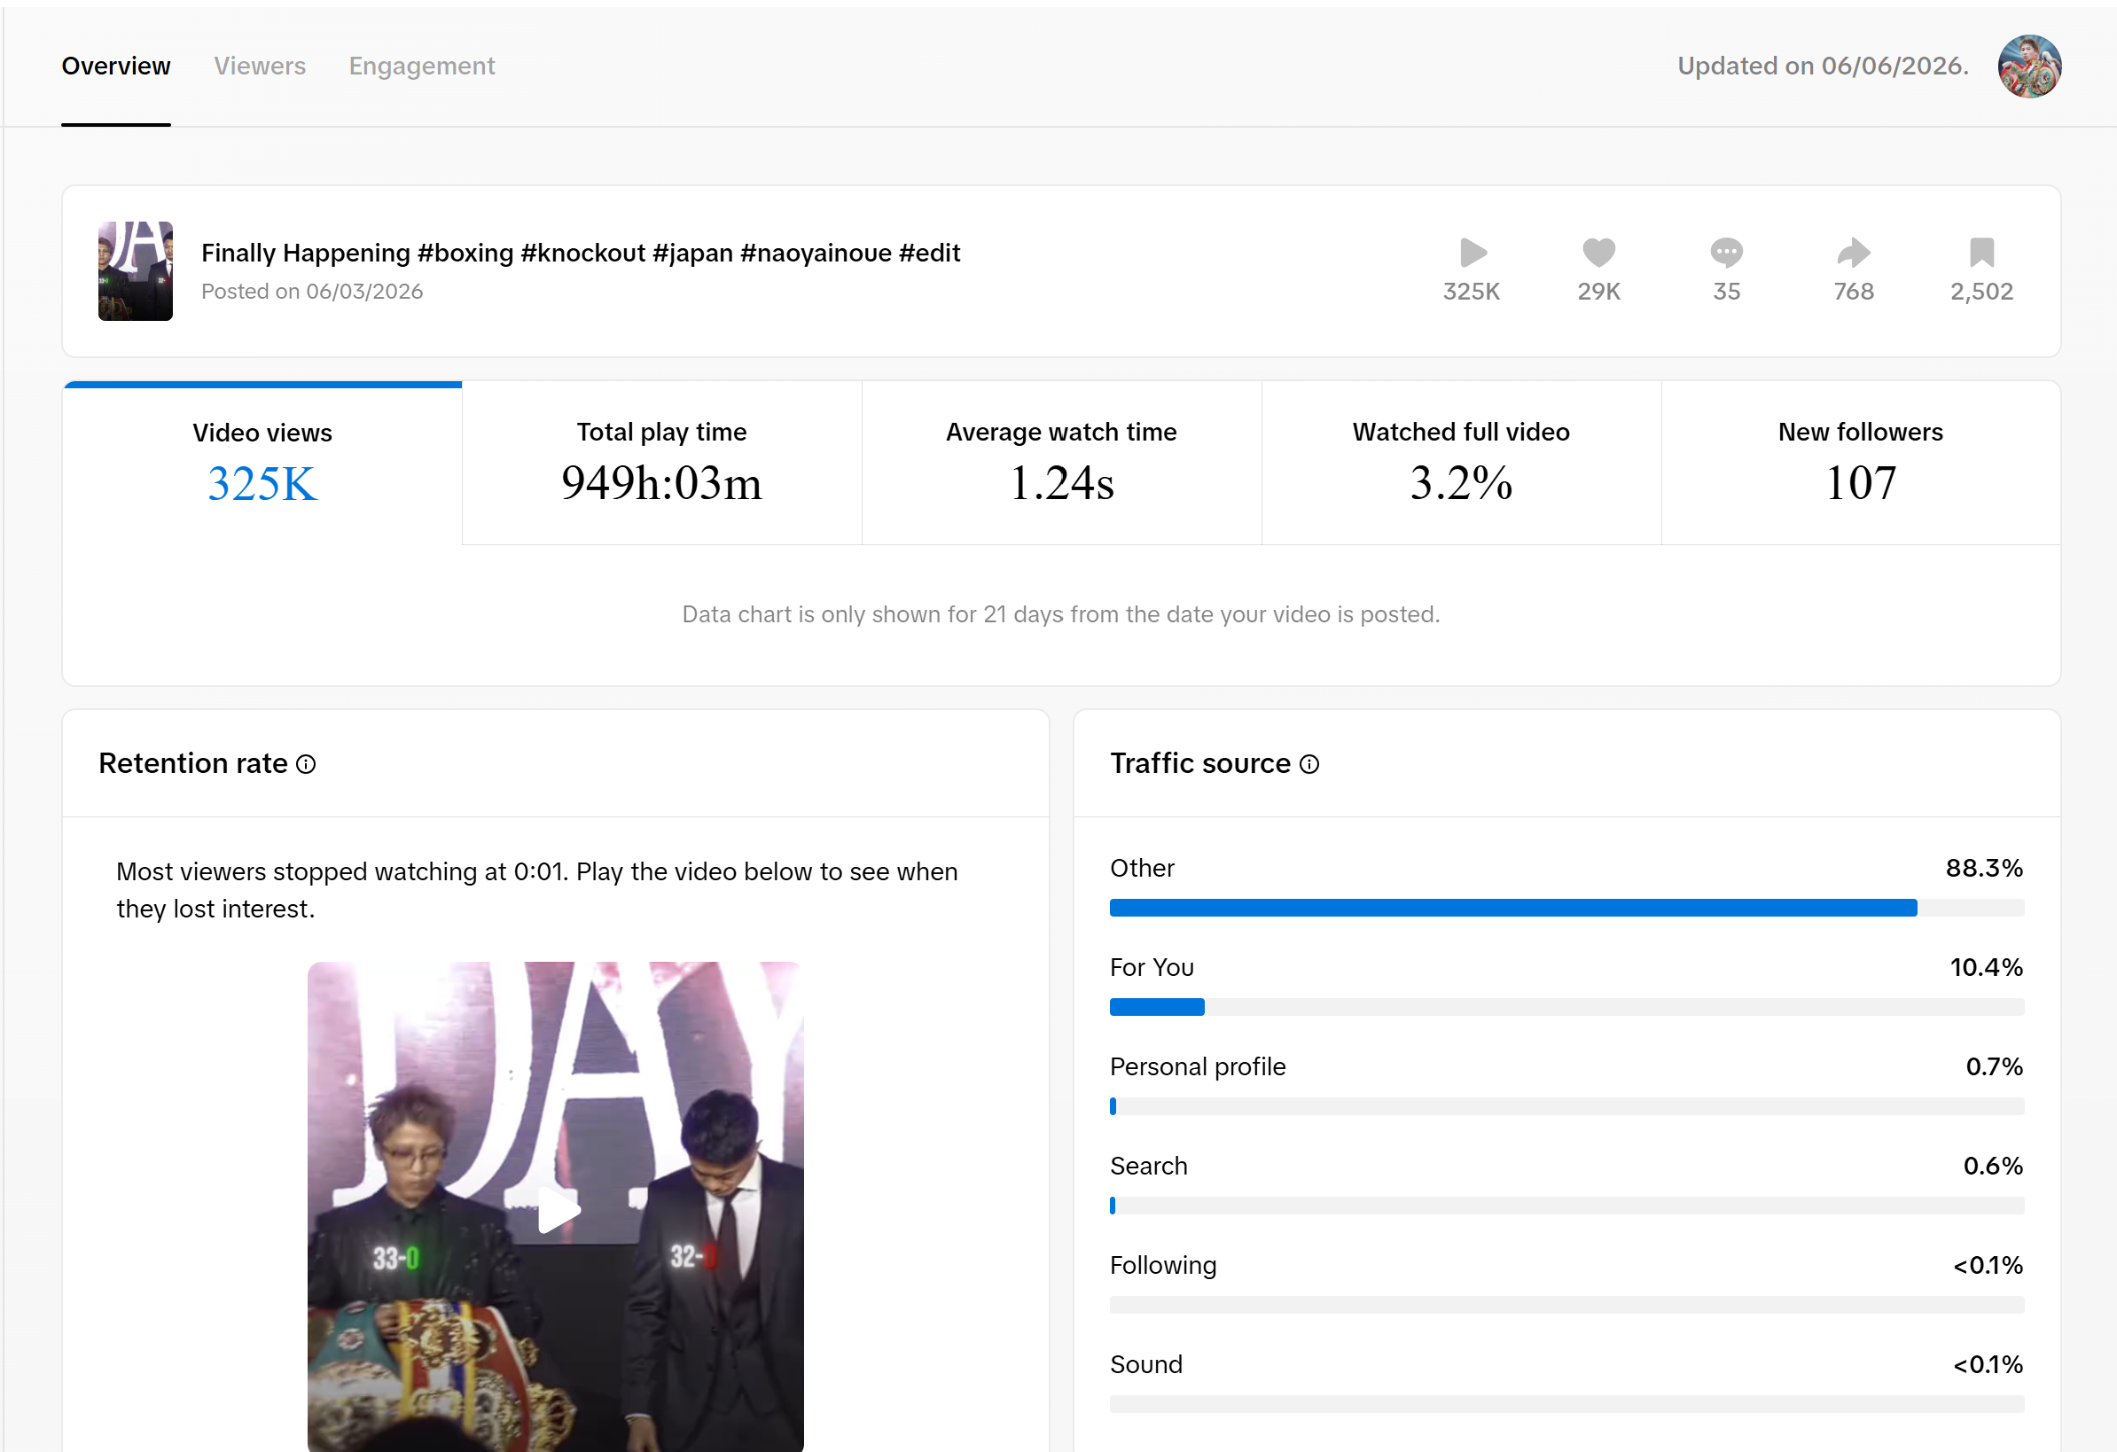Click the Retention rate info icon

pyautogui.click(x=306, y=764)
